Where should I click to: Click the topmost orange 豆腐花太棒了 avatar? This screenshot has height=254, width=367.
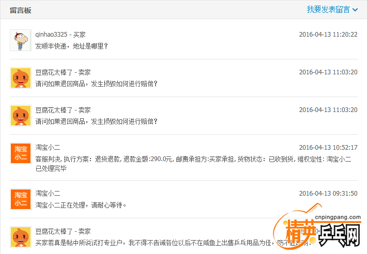21,78
